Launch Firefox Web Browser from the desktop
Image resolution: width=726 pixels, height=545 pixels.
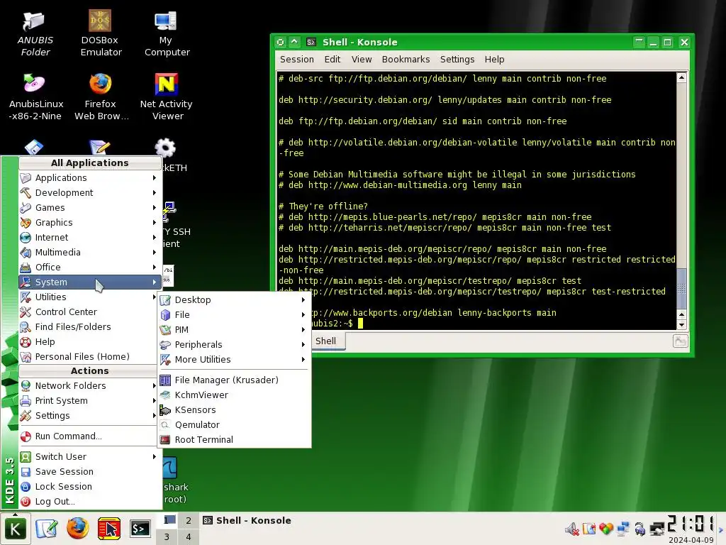coord(101,97)
